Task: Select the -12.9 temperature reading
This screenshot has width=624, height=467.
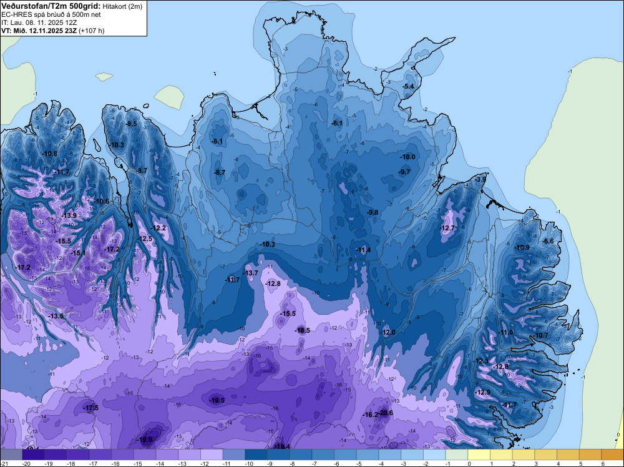Action: (x=483, y=392)
